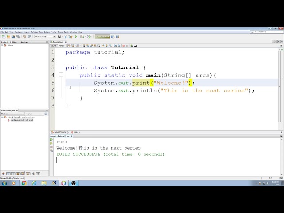Toggle Show Inherited Members in Navigator
The image size is (284, 213).
pyautogui.click(x=4, y=174)
